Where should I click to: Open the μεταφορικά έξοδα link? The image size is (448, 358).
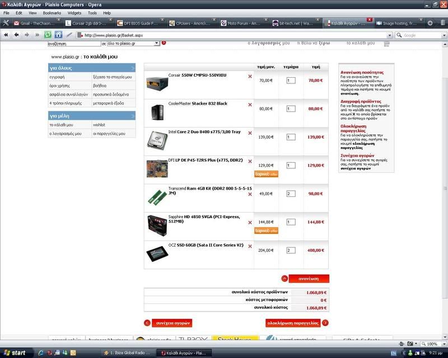(x=108, y=103)
